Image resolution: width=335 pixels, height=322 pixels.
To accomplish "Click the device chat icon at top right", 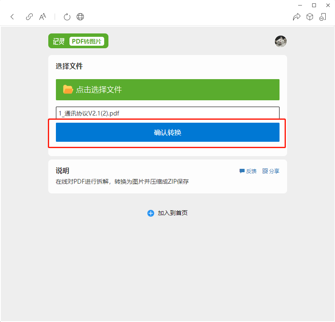I will coord(323,17).
